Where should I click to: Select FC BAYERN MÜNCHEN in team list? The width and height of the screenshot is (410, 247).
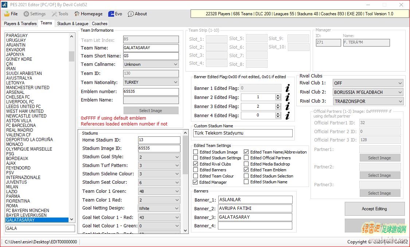coord(28,211)
